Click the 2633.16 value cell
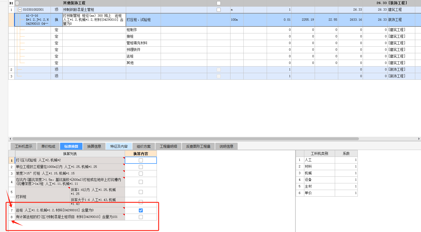The width and height of the screenshot is (421, 232). (x=351, y=20)
